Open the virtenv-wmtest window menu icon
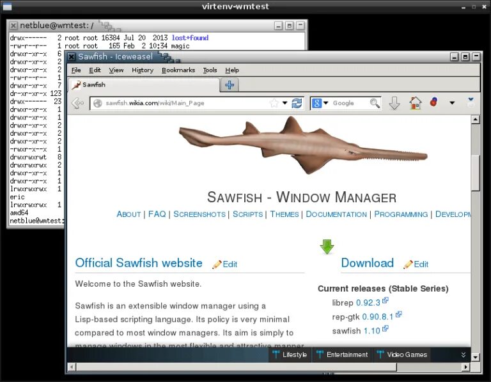The width and height of the screenshot is (491, 382). [x=7, y=6]
